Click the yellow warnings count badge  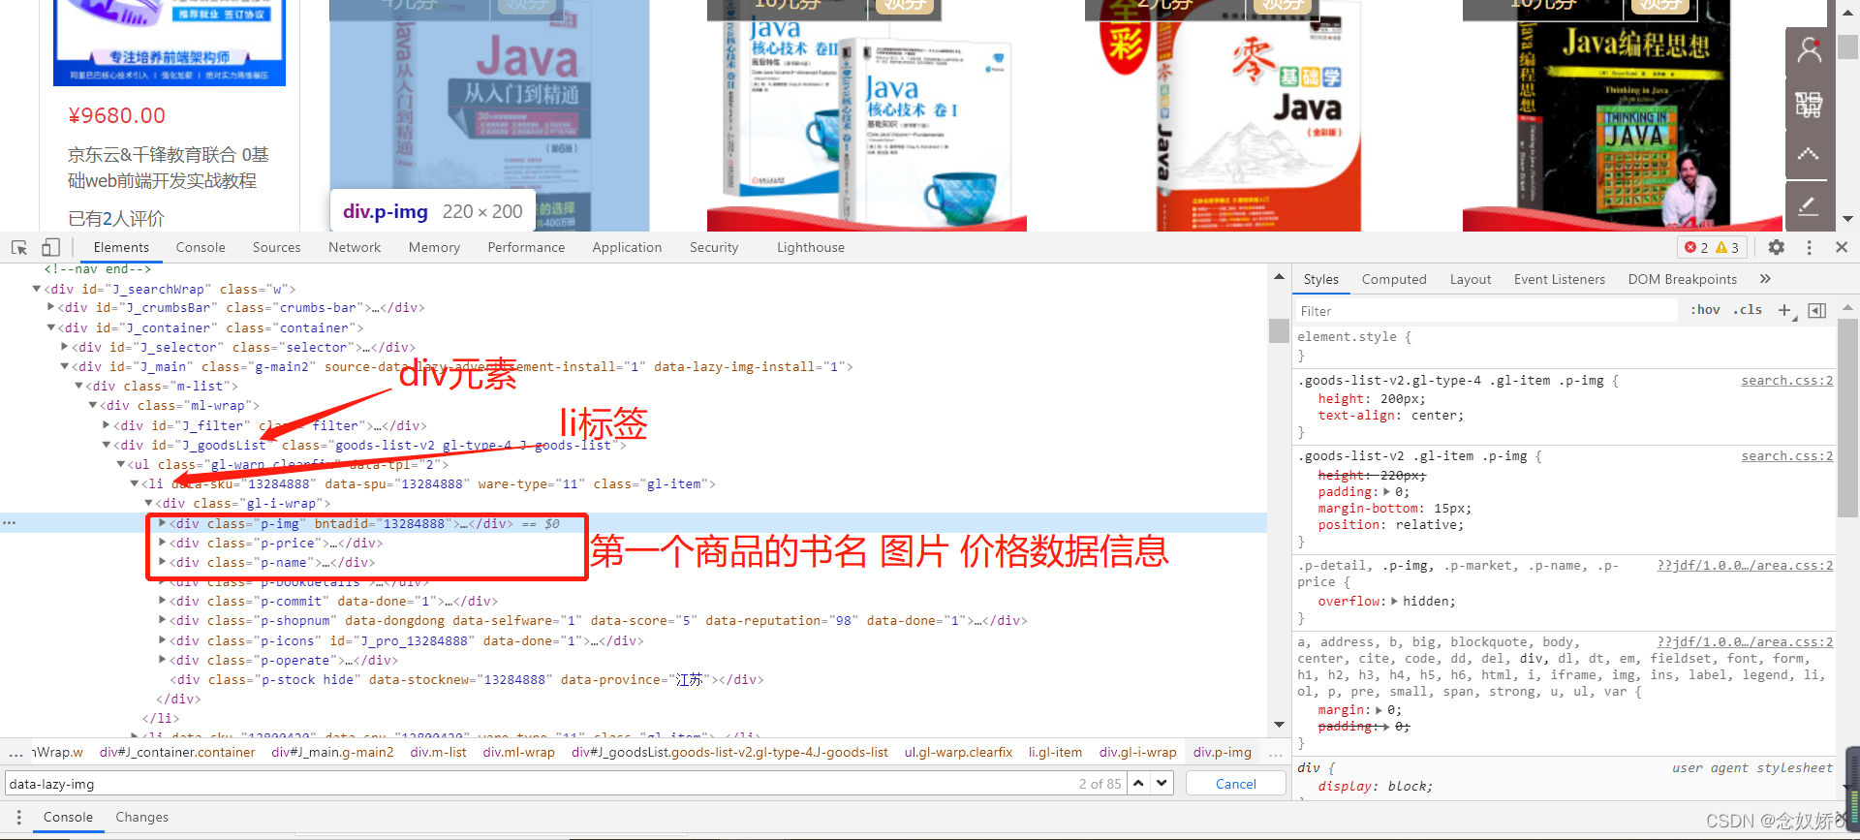click(x=1727, y=247)
